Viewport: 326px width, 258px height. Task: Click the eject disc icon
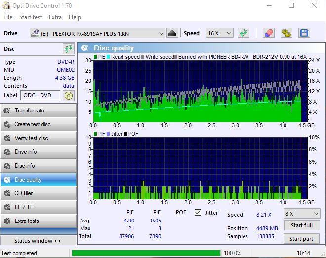pos(172,33)
